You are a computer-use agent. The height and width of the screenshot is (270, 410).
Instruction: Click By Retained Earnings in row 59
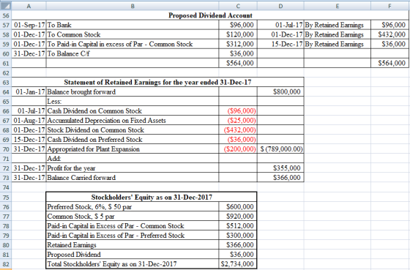click(x=338, y=44)
